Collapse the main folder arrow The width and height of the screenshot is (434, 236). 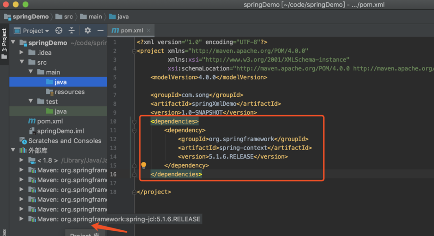(x=31, y=72)
